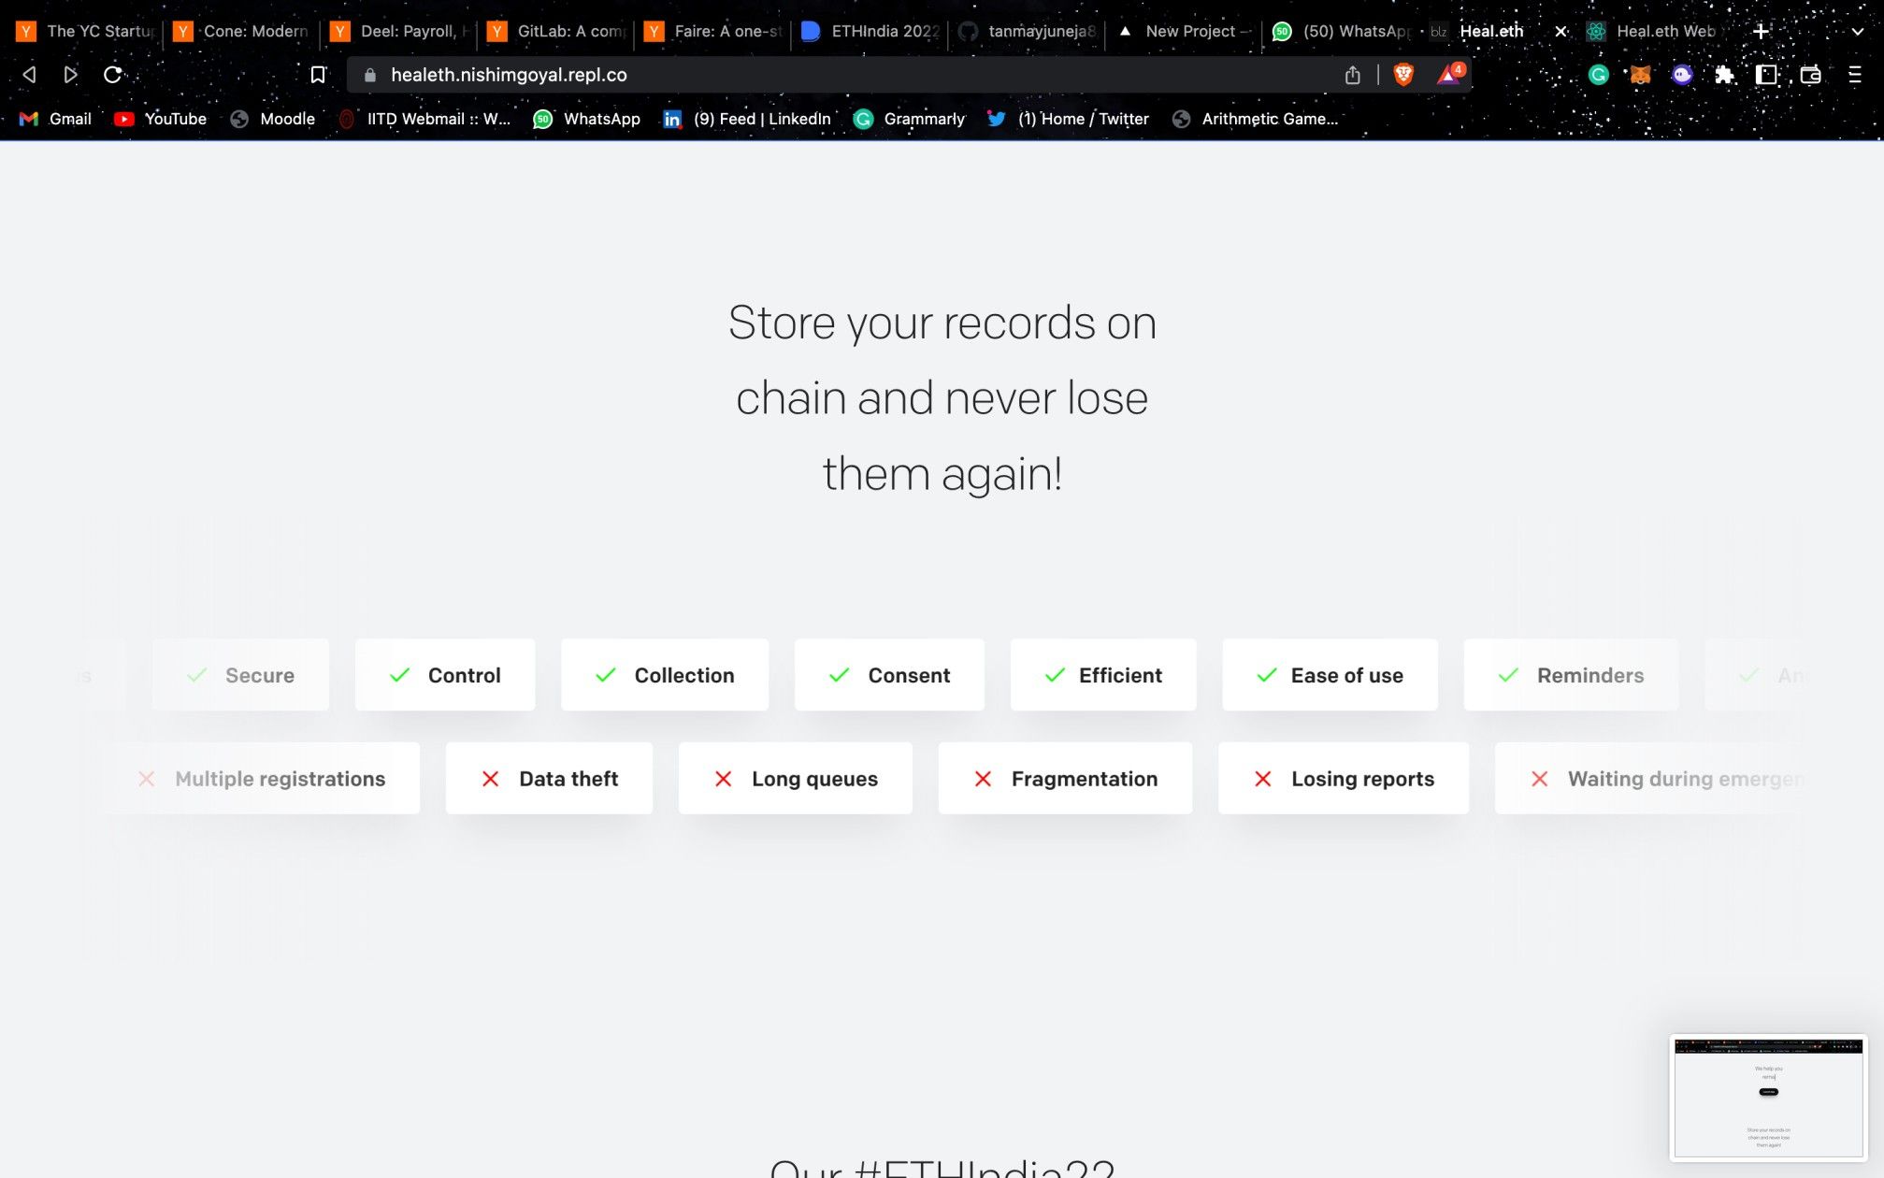Expand the browser tabs overflow dropdown

tap(1856, 30)
